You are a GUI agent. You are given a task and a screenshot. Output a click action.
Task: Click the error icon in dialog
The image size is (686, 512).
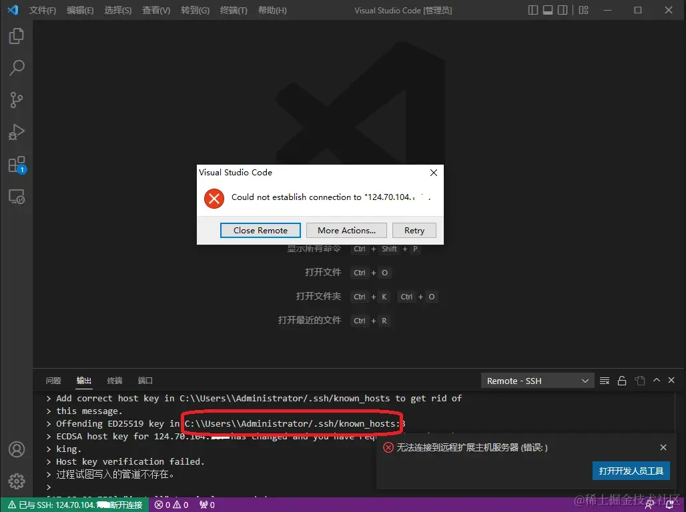point(214,199)
